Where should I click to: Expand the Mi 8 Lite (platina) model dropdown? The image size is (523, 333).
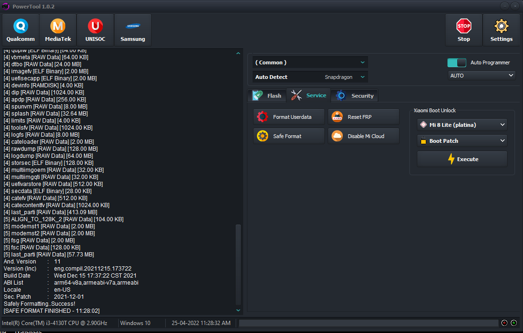(462, 125)
